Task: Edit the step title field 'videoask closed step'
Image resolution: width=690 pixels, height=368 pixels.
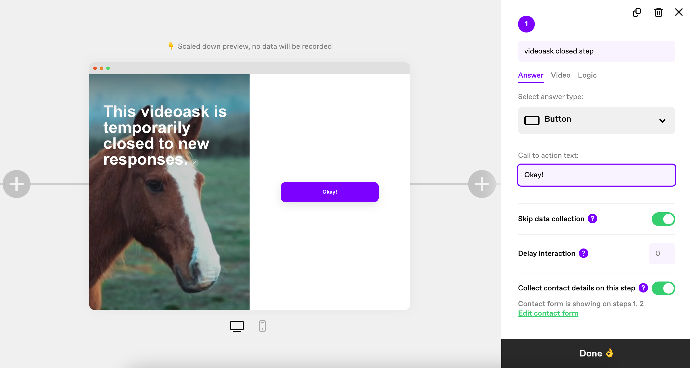Action: (596, 51)
